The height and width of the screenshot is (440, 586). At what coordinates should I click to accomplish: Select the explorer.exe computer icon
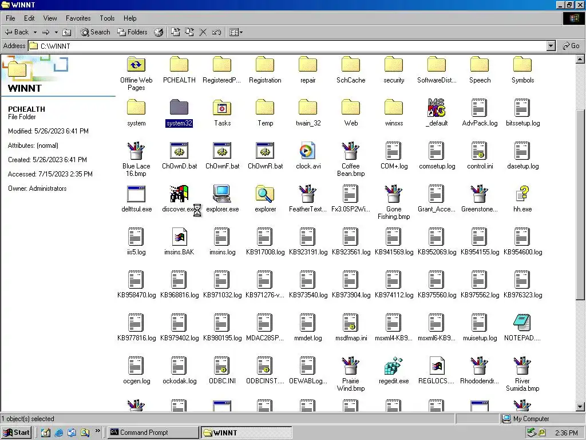222,194
